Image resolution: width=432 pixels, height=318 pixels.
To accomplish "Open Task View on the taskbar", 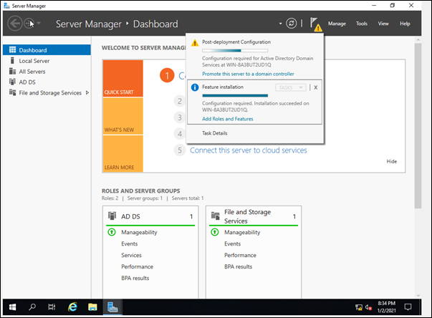I will 52,307.
